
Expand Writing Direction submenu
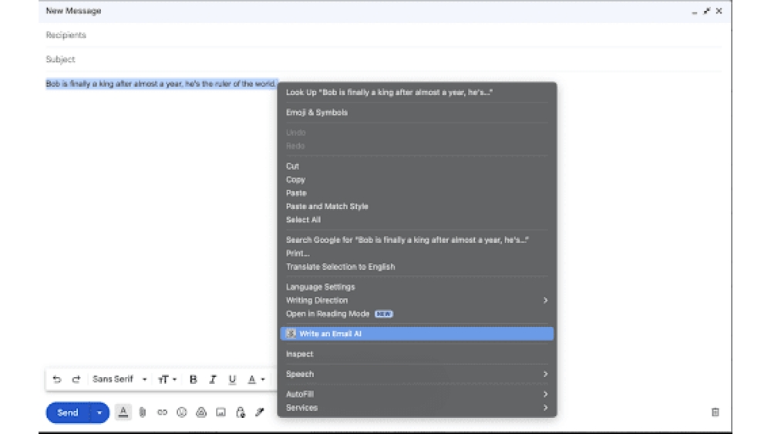[417, 301]
